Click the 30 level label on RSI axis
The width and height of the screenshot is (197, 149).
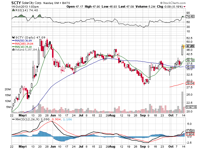click(x=188, y=27)
